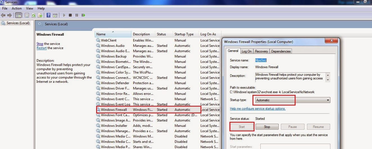This screenshot has height=149, width=372.
Task: Click the gear icon beside WebClient
Action: pos(98,40)
